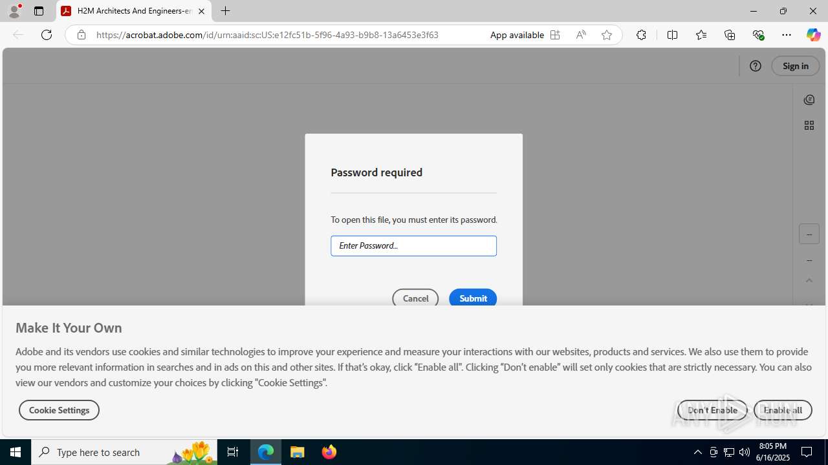828x465 pixels.
Task: Open Cookie Settings
Action: (x=59, y=410)
